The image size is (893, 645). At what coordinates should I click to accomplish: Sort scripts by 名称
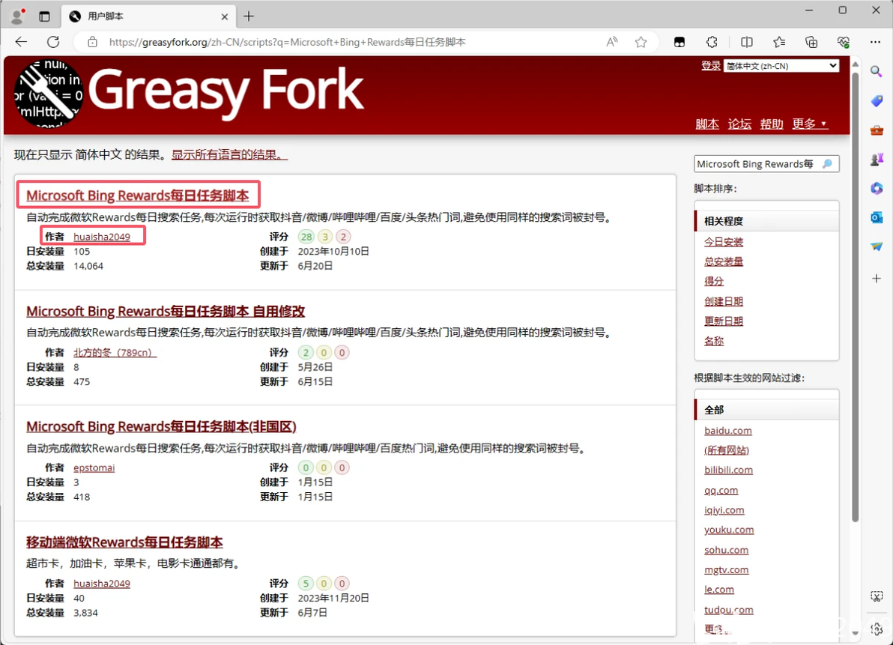714,341
